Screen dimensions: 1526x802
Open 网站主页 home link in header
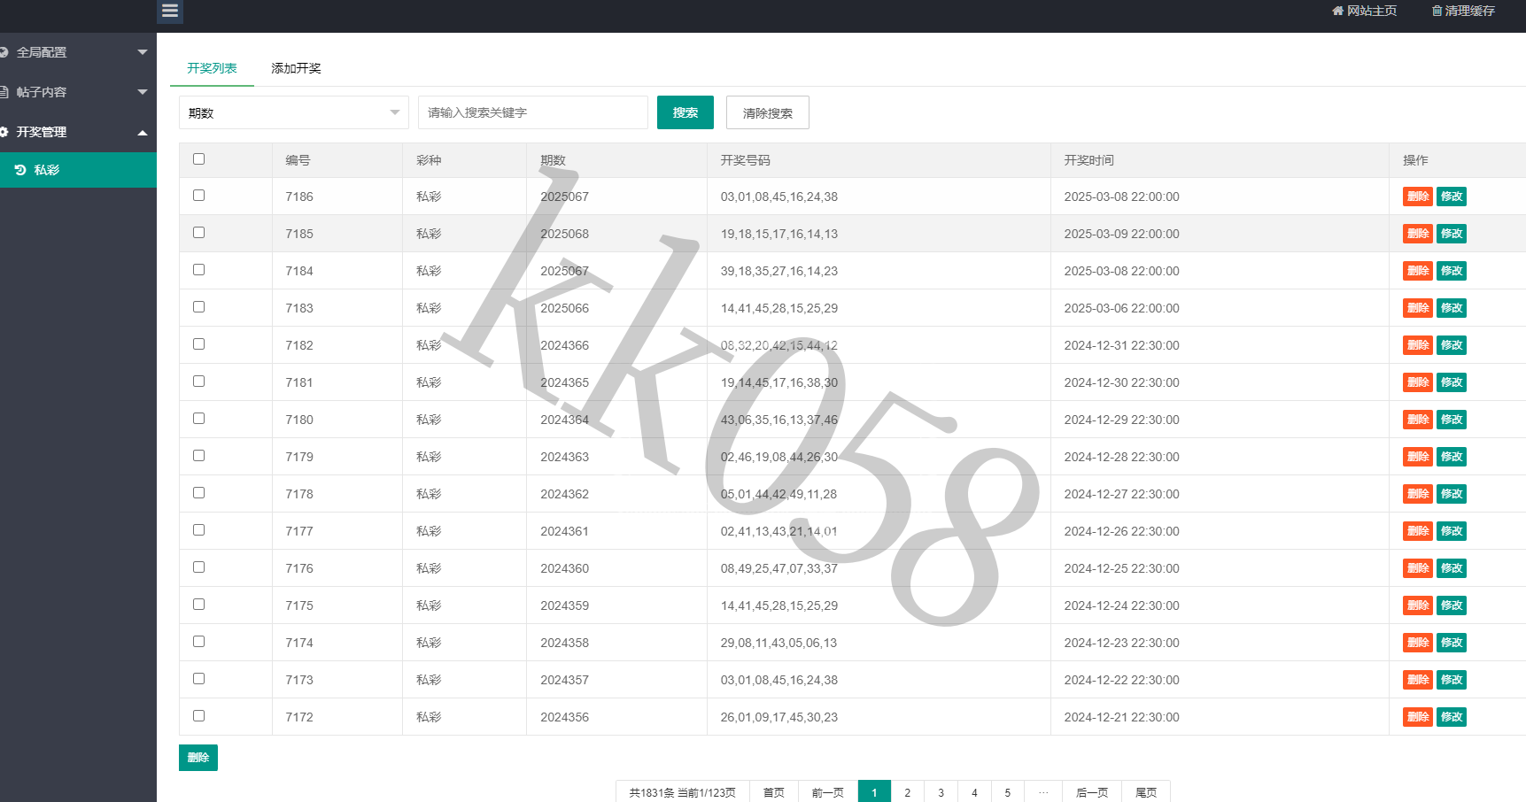click(x=1365, y=11)
